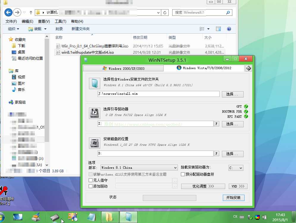Click 选择 button for installation disk

pos(233,154)
